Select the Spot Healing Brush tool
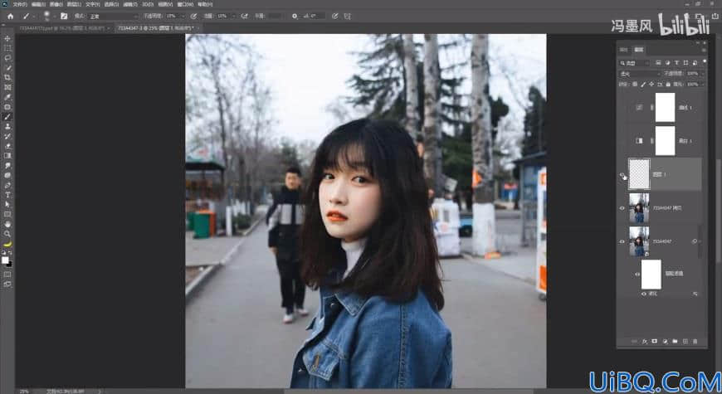 (x=7, y=107)
